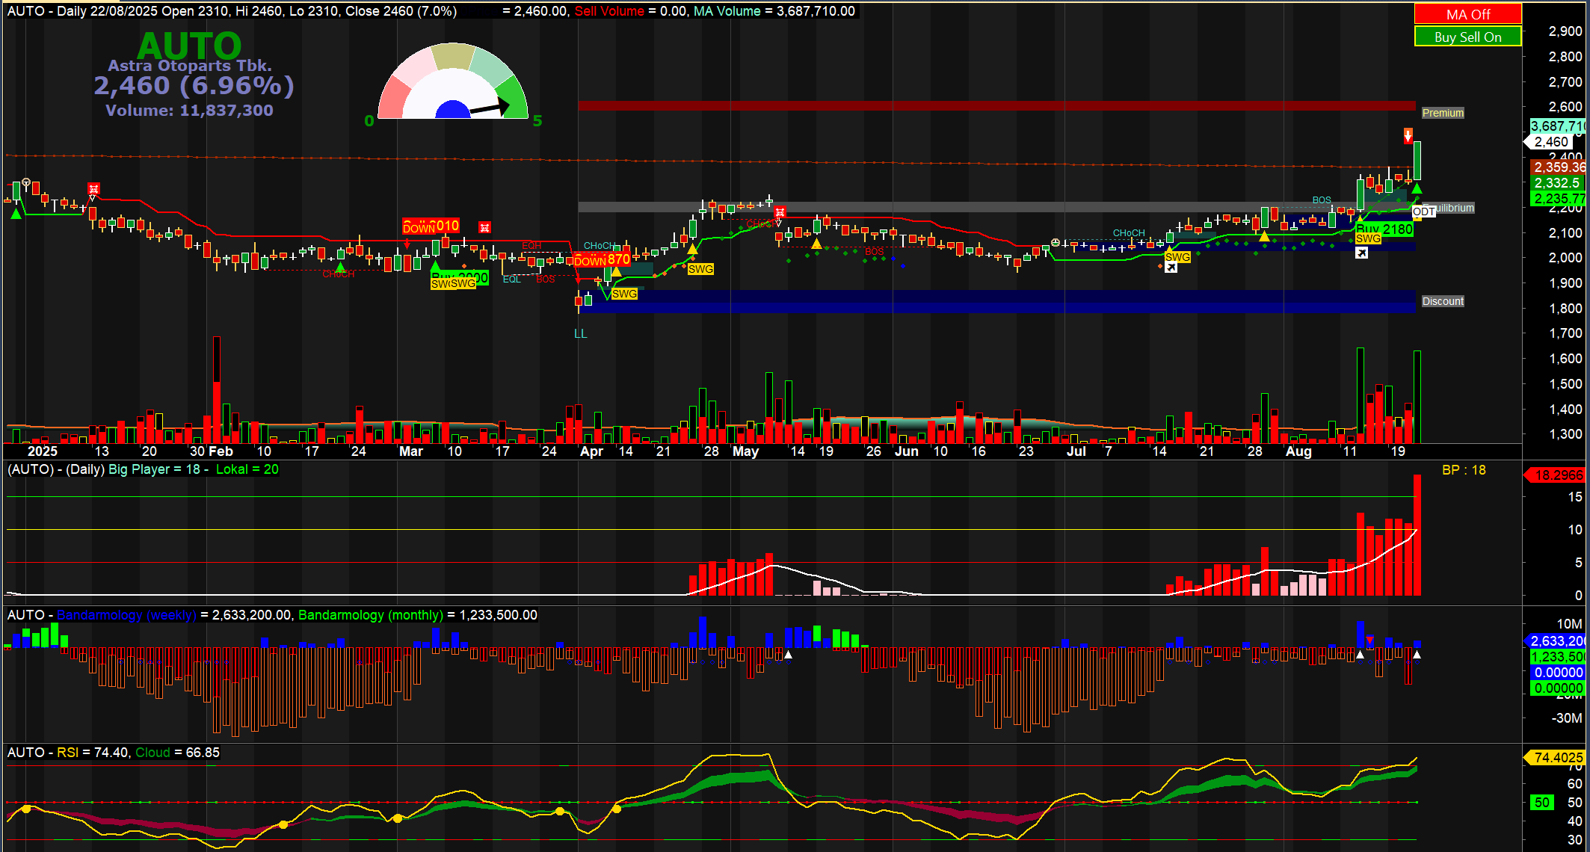Viewport: 1590px width, 852px height.
Task: Click the AUTO ticker title text
Action: pos(189,46)
